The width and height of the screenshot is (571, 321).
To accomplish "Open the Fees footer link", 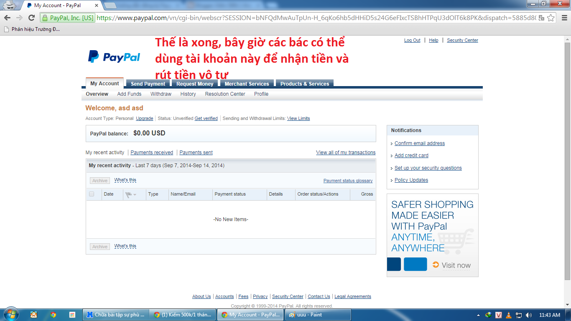I will pyautogui.click(x=243, y=296).
